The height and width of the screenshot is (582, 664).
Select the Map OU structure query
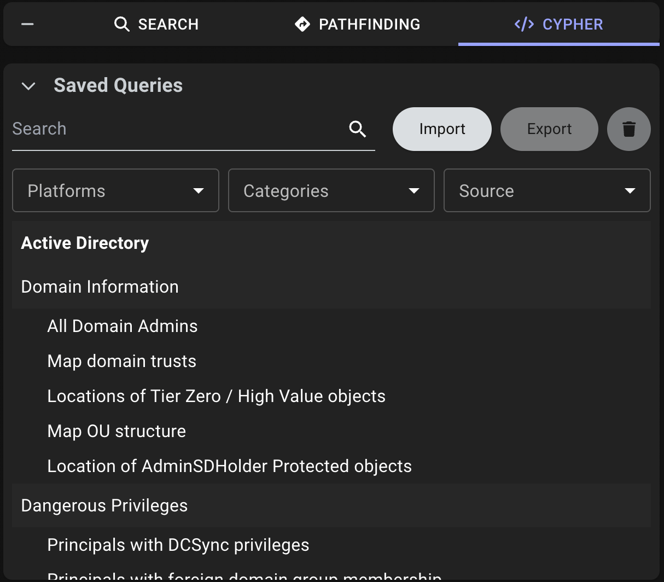pyautogui.click(x=117, y=431)
